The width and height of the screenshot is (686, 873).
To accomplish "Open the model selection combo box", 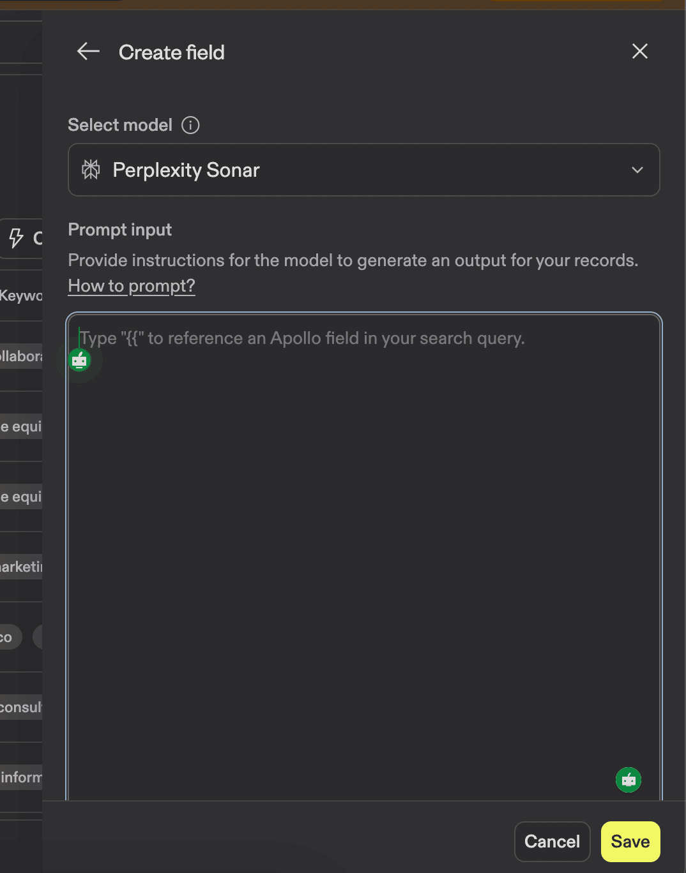I will [x=363, y=170].
